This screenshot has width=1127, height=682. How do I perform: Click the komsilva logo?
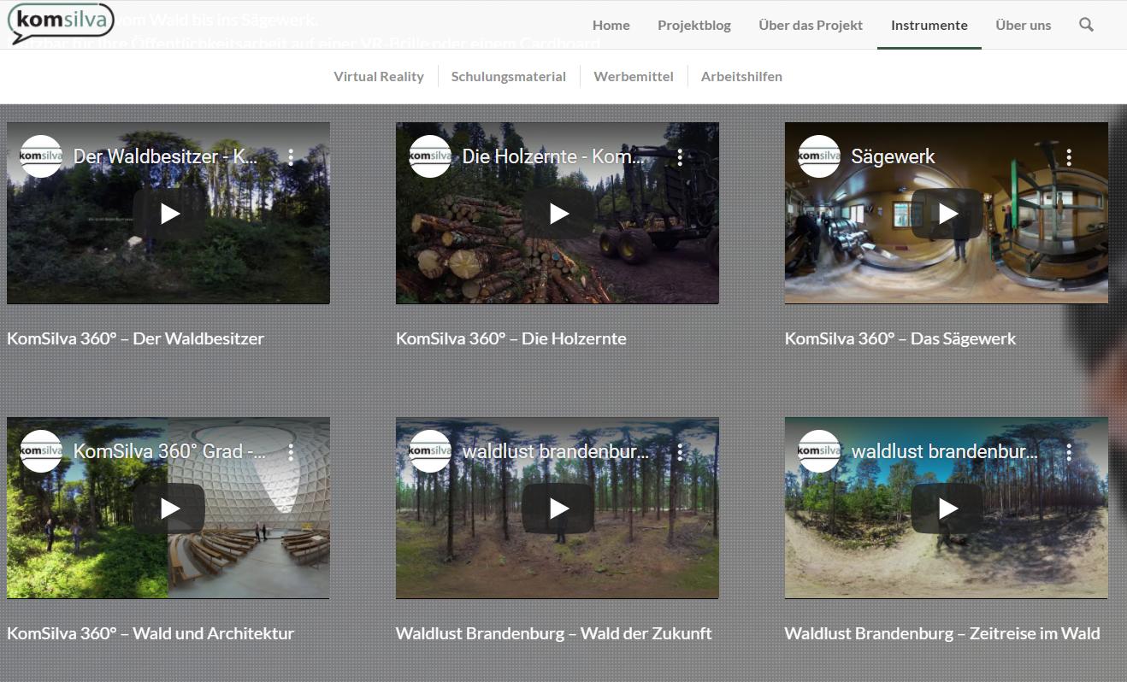60,23
